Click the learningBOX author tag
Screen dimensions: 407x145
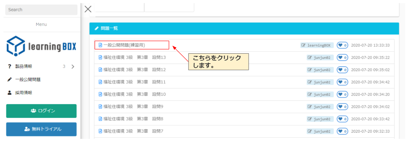click(x=317, y=45)
